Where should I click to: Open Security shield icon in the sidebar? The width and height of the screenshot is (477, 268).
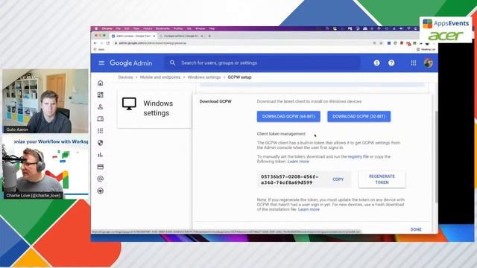tap(101, 143)
